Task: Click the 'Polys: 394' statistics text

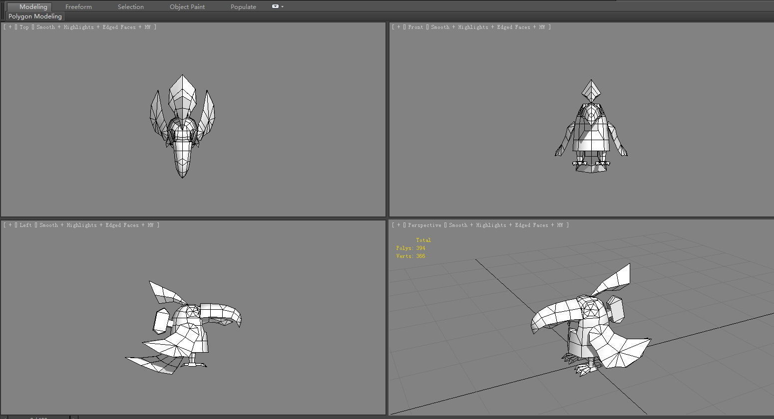Action: pyautogui.click(x=410, y=248)
